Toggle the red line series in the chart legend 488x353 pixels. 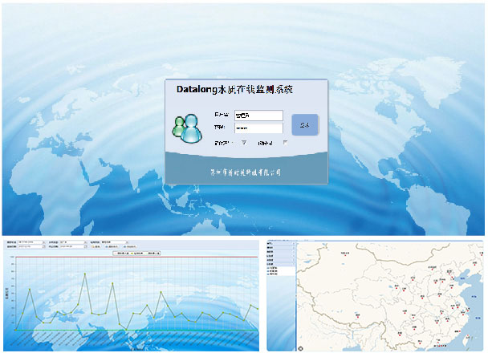(x=130, y=253)
